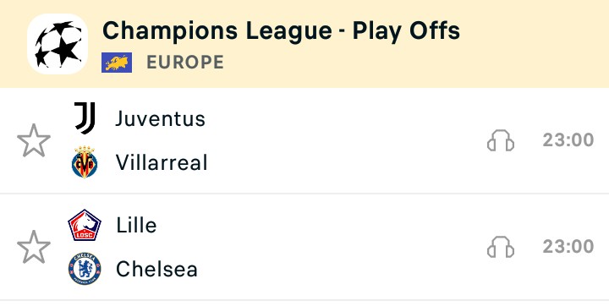Click the Juventus club crest
The image size is (609, 306).
point(85,118)
